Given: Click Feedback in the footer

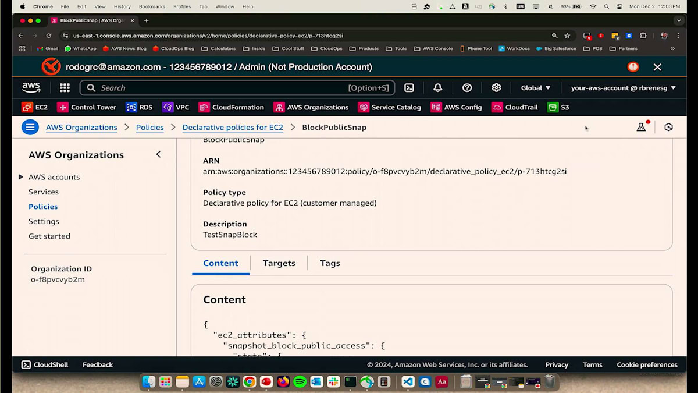Looking at the screenshot, I should 98,364.
